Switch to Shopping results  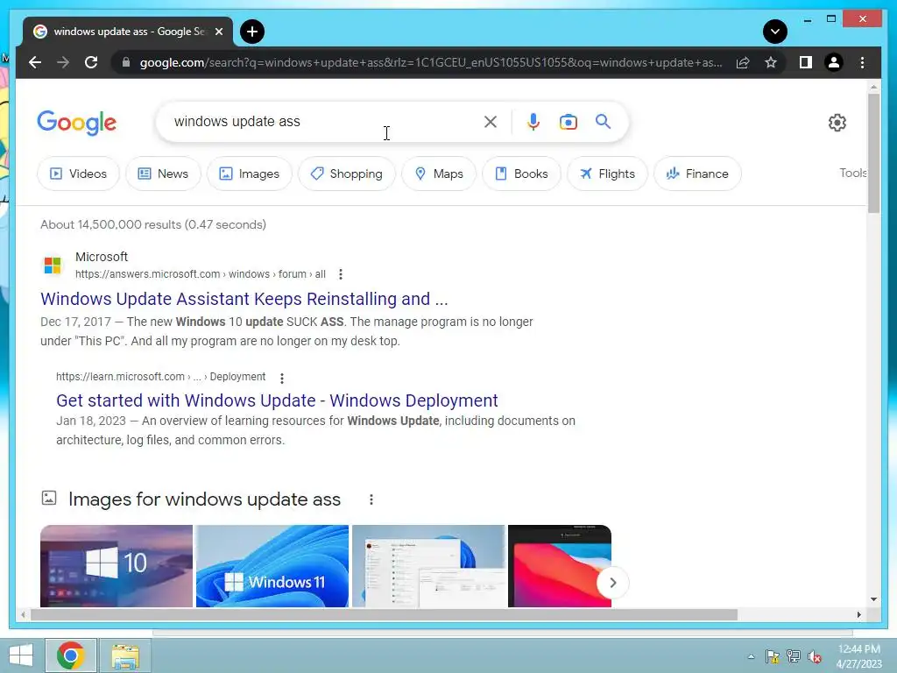(347, 174)
